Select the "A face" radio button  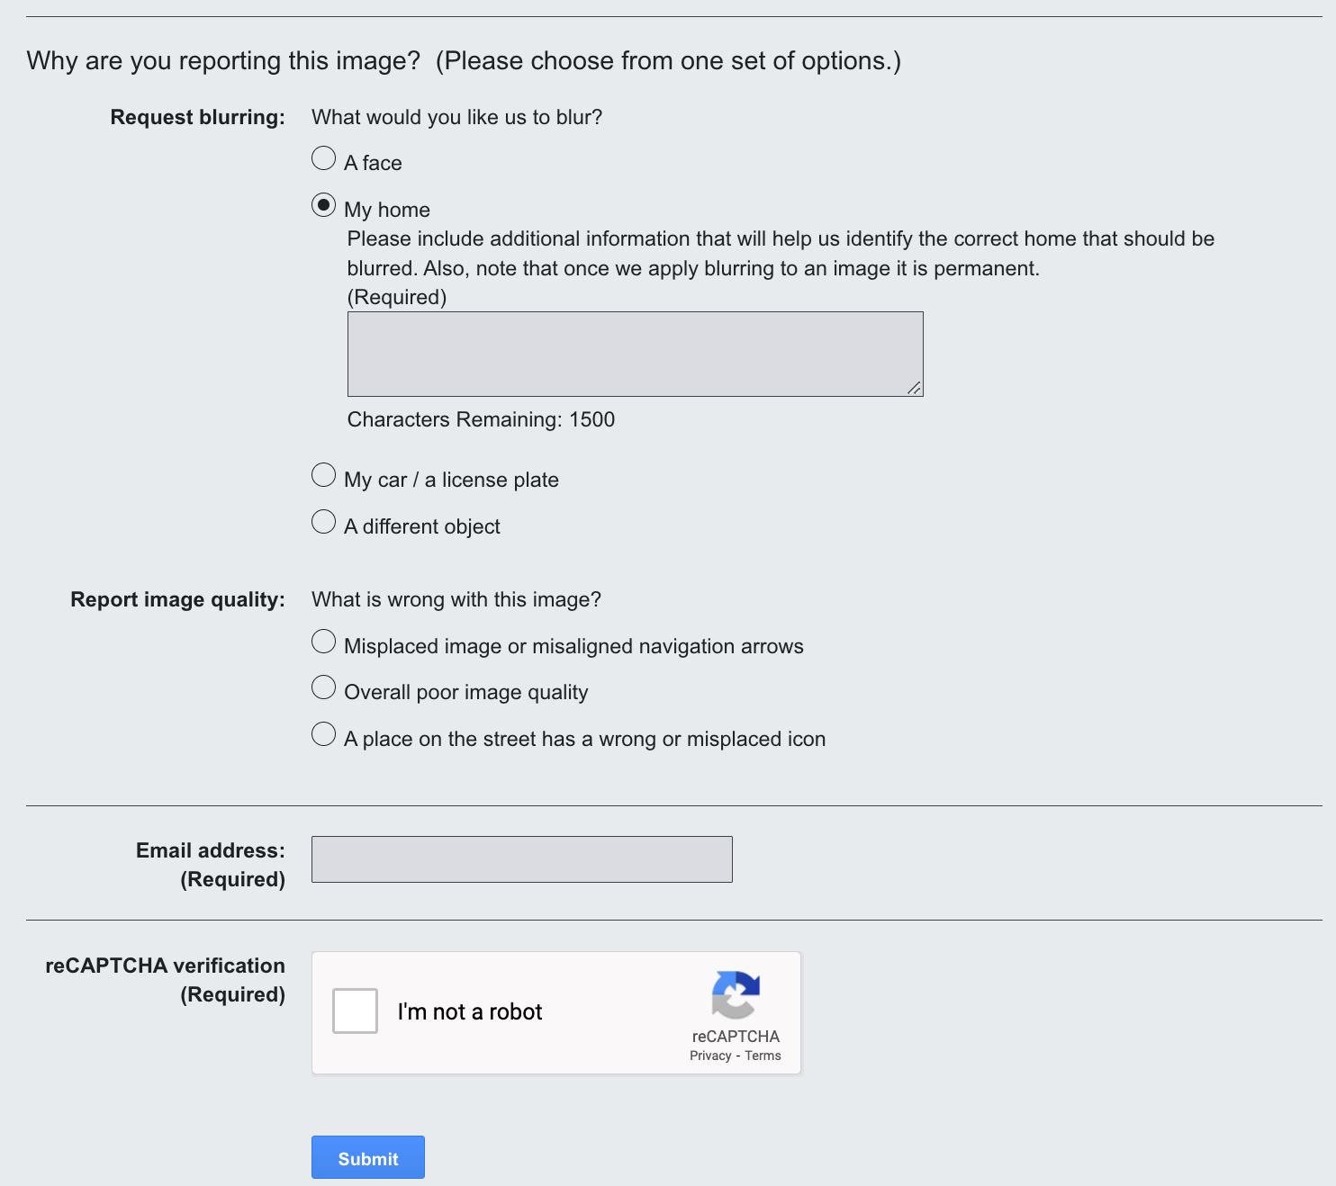pos(324,158)
